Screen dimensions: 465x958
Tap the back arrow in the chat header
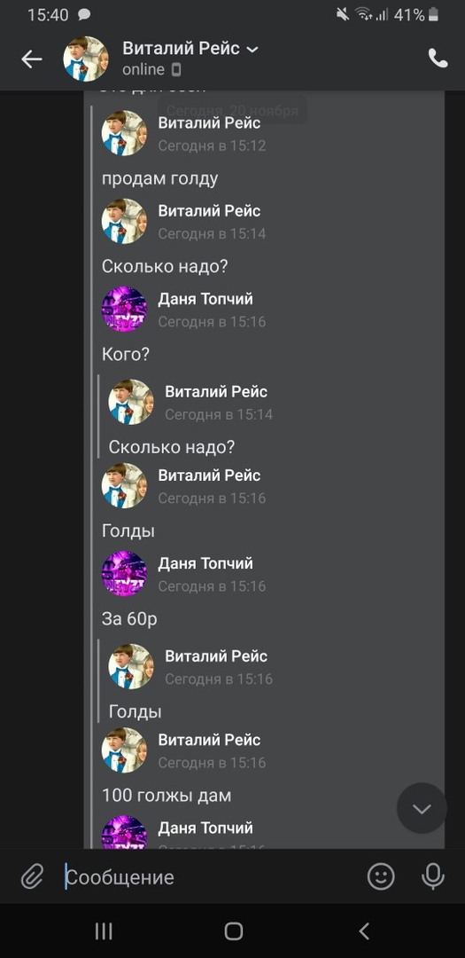point(32,59)
